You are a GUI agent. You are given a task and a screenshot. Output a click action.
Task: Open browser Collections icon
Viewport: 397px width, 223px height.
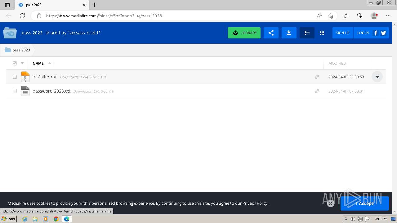tap(360, 16)
